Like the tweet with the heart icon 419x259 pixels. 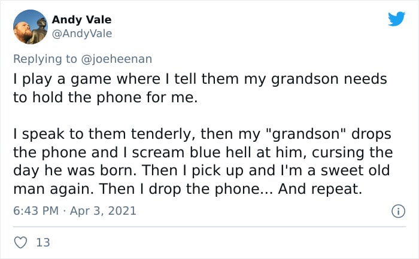[20, 242]
